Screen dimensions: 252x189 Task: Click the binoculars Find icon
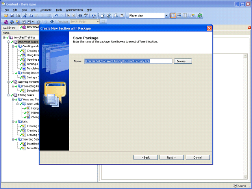pos(80,16)
